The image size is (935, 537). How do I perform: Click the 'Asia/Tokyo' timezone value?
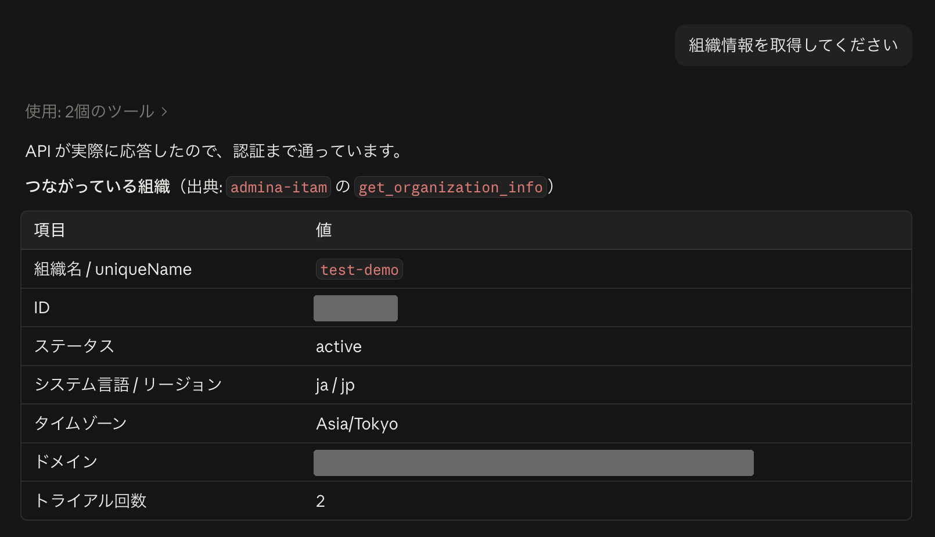pos(357,424)
